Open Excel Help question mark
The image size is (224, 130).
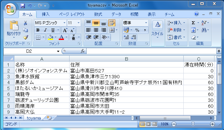tap(196, 14)
